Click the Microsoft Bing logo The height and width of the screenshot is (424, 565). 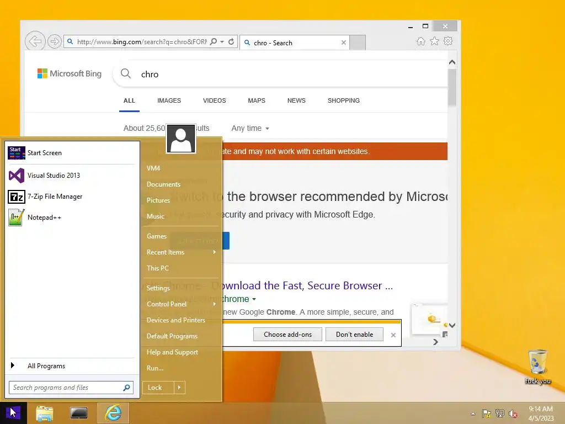(x=70, y=73)
